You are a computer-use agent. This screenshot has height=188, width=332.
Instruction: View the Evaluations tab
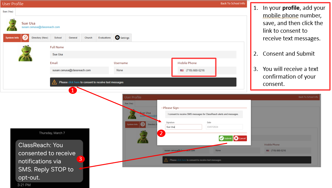tap(104, 38)
